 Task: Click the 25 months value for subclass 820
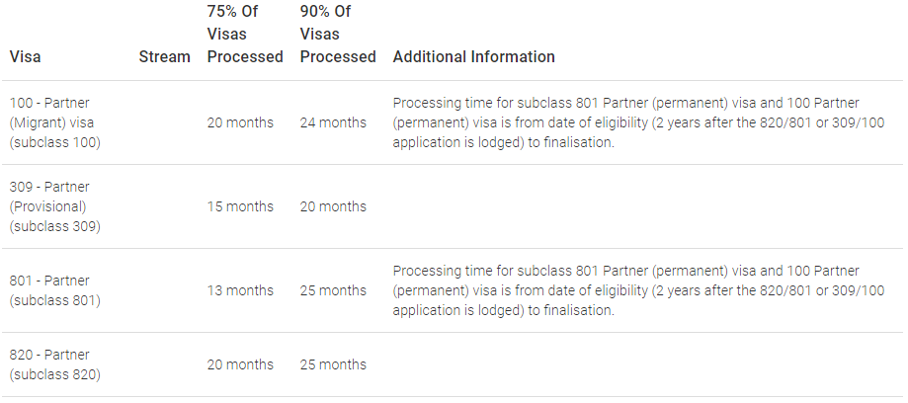tap(333, 364)
